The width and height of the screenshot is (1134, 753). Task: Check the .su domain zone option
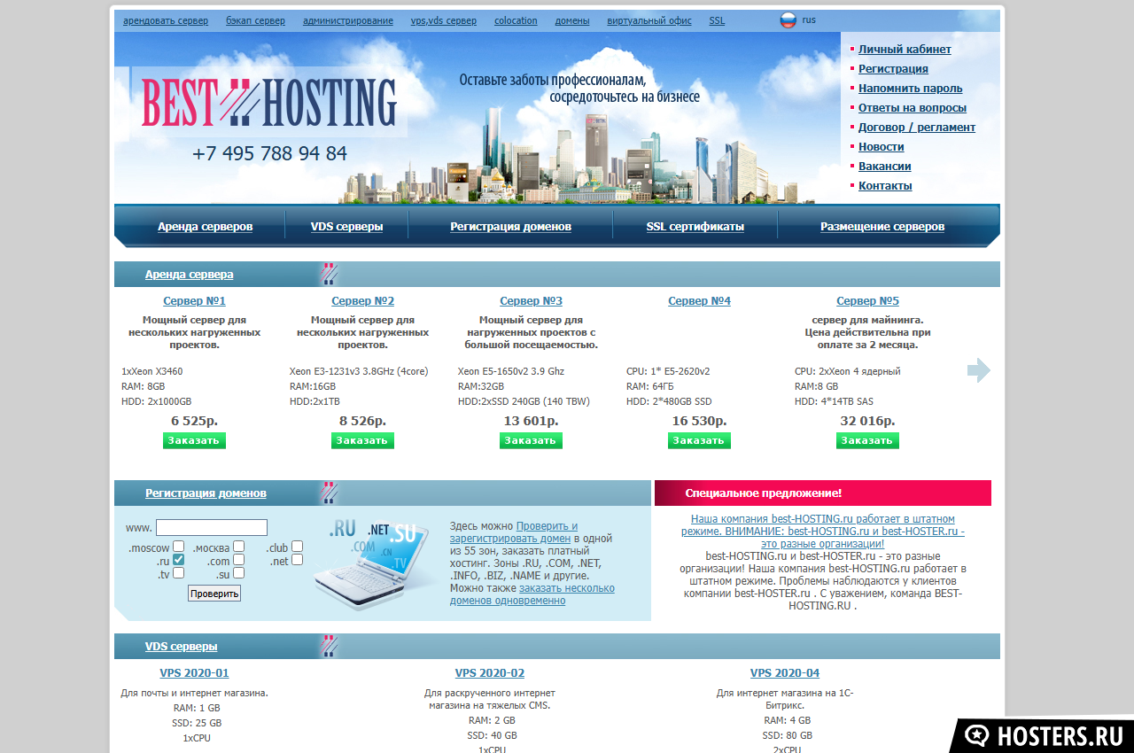(239, 573)
